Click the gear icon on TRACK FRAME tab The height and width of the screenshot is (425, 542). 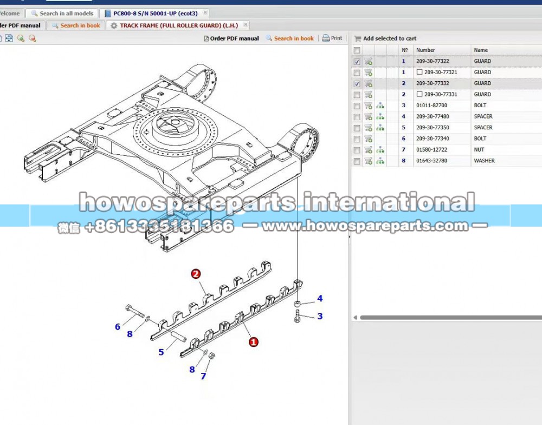(x=114, y=25)
